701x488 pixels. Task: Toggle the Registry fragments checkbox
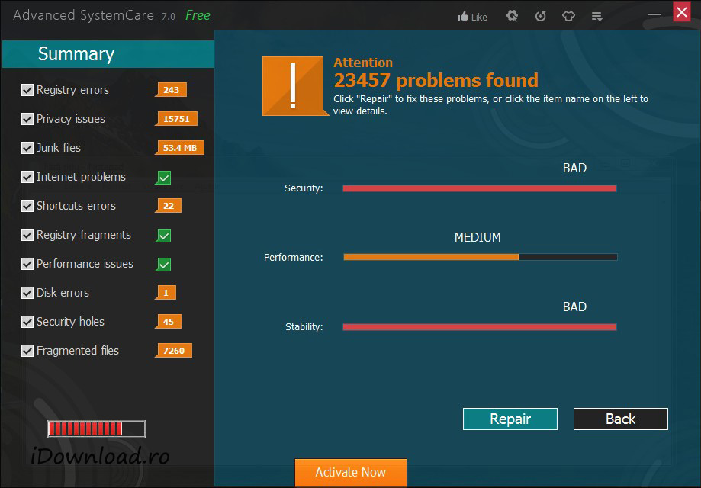pyautogui.click(x=27, y=235)
